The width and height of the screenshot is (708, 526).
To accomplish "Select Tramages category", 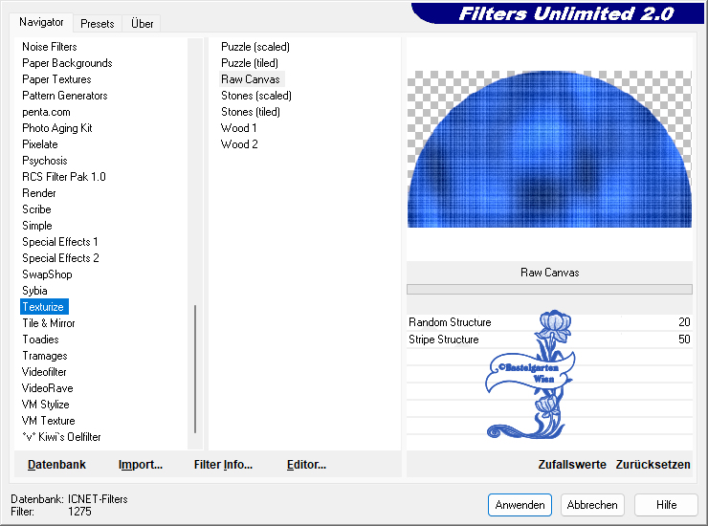I will coord(45,356).
